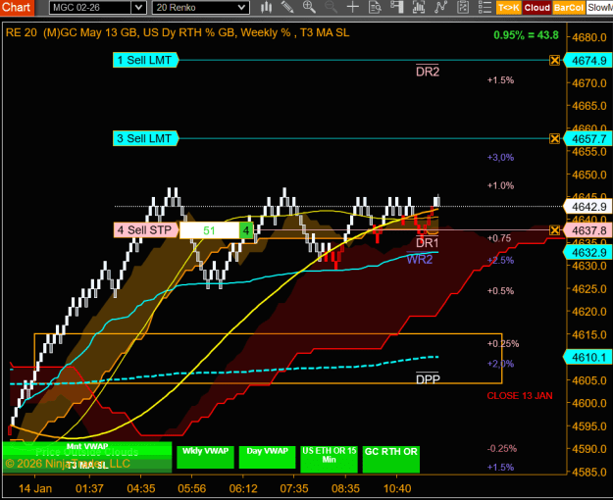613x500 pixels.
Task: Click the GC RTH OR green button
Action: (391, 459)
